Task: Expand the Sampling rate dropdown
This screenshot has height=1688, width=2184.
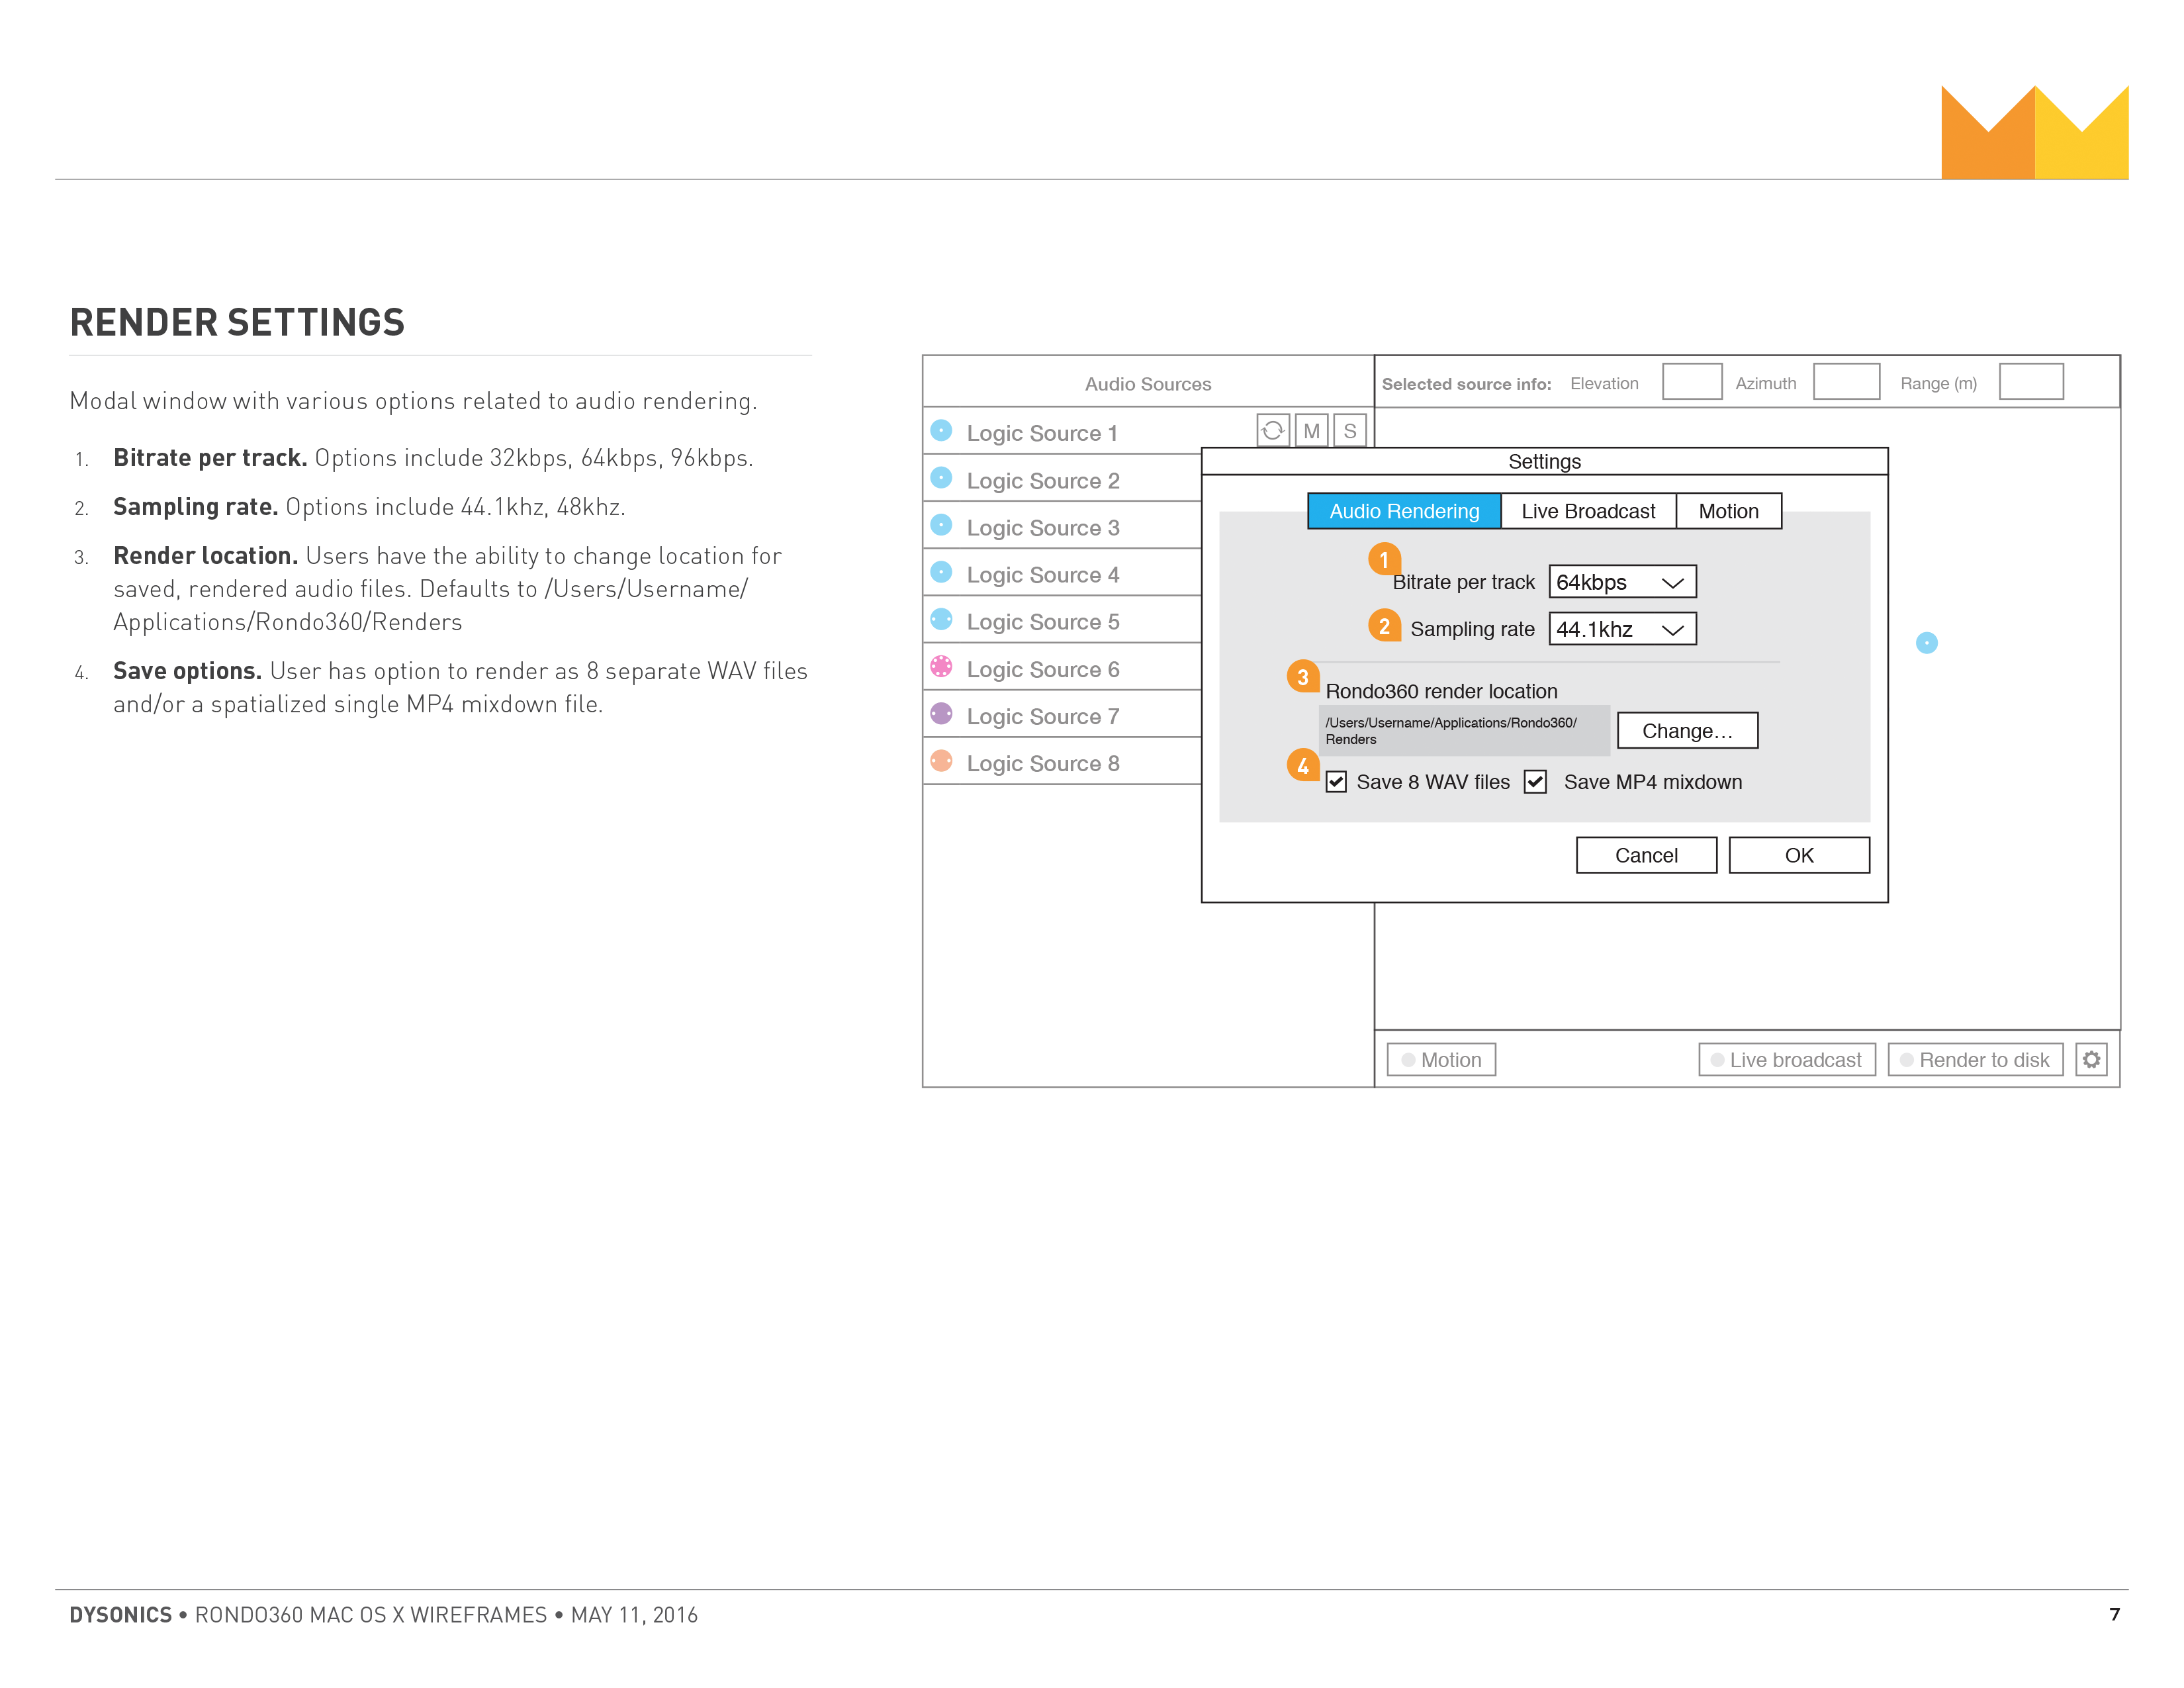Action: click(1621, 629)
